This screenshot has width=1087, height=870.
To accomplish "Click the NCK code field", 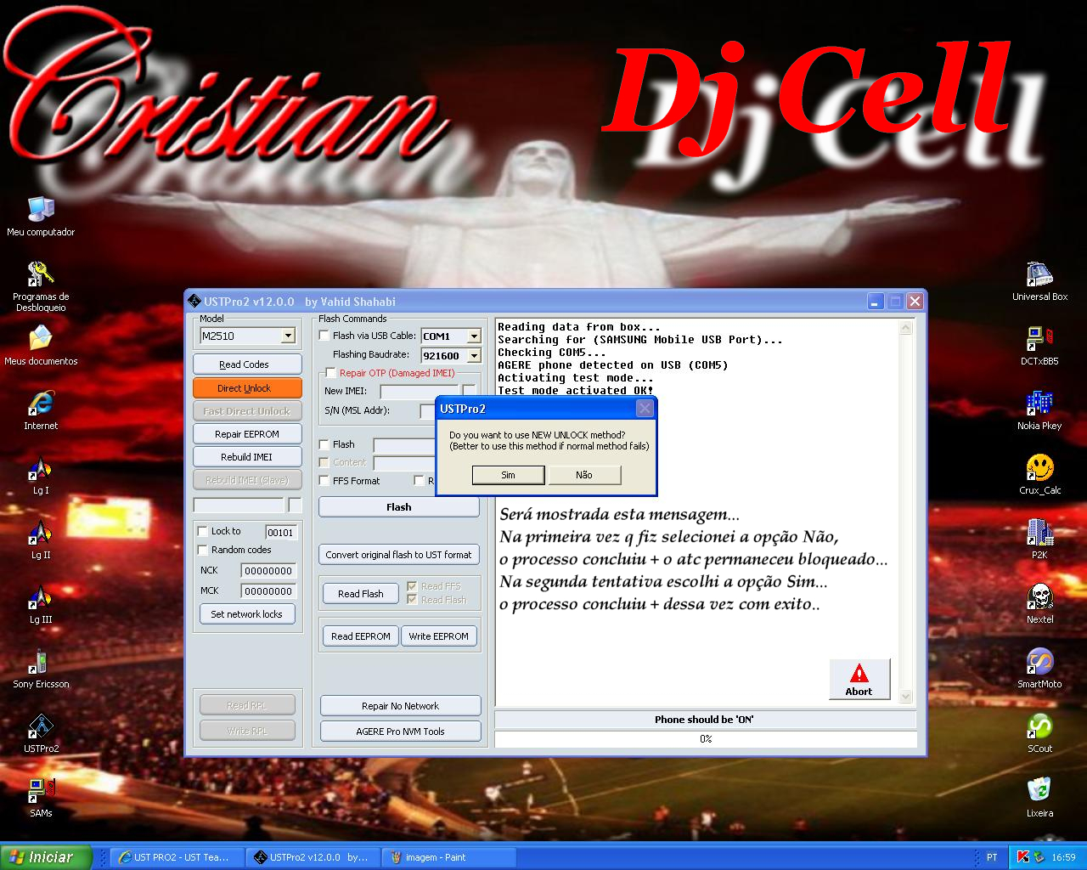I will click(x=269, y=571).
